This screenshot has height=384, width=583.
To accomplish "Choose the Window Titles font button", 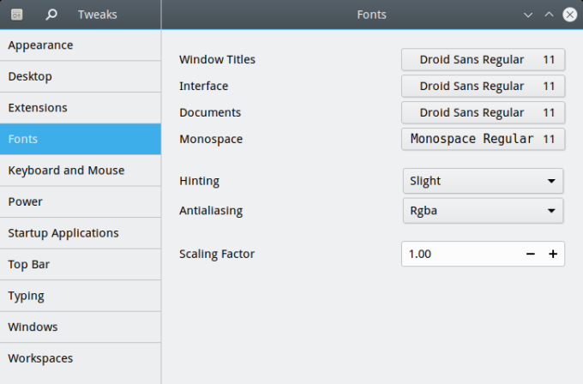I will pyautogui.click(x=483, y=60).
